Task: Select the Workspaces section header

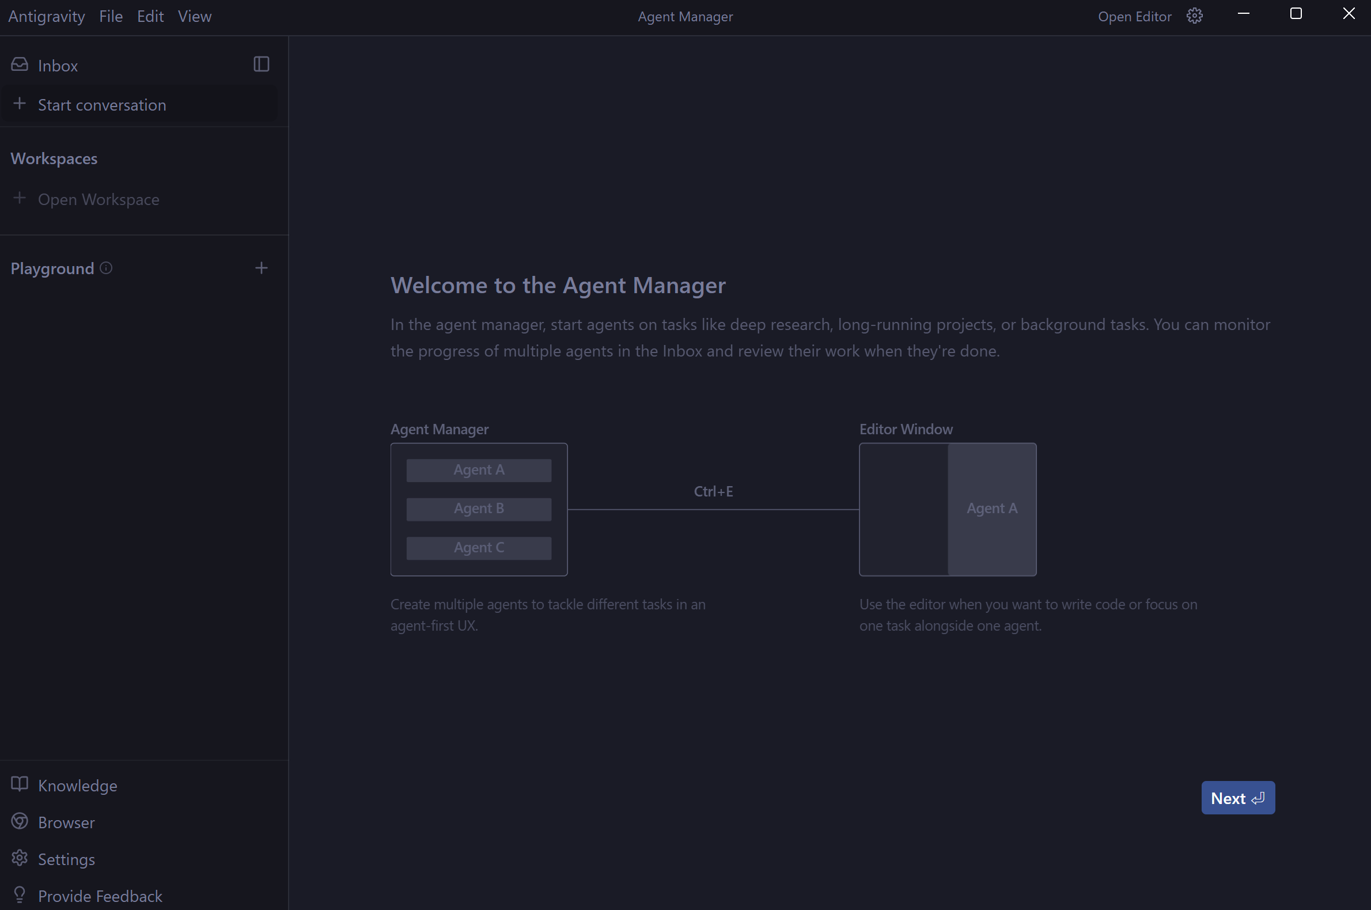Action: coord(54,158)
